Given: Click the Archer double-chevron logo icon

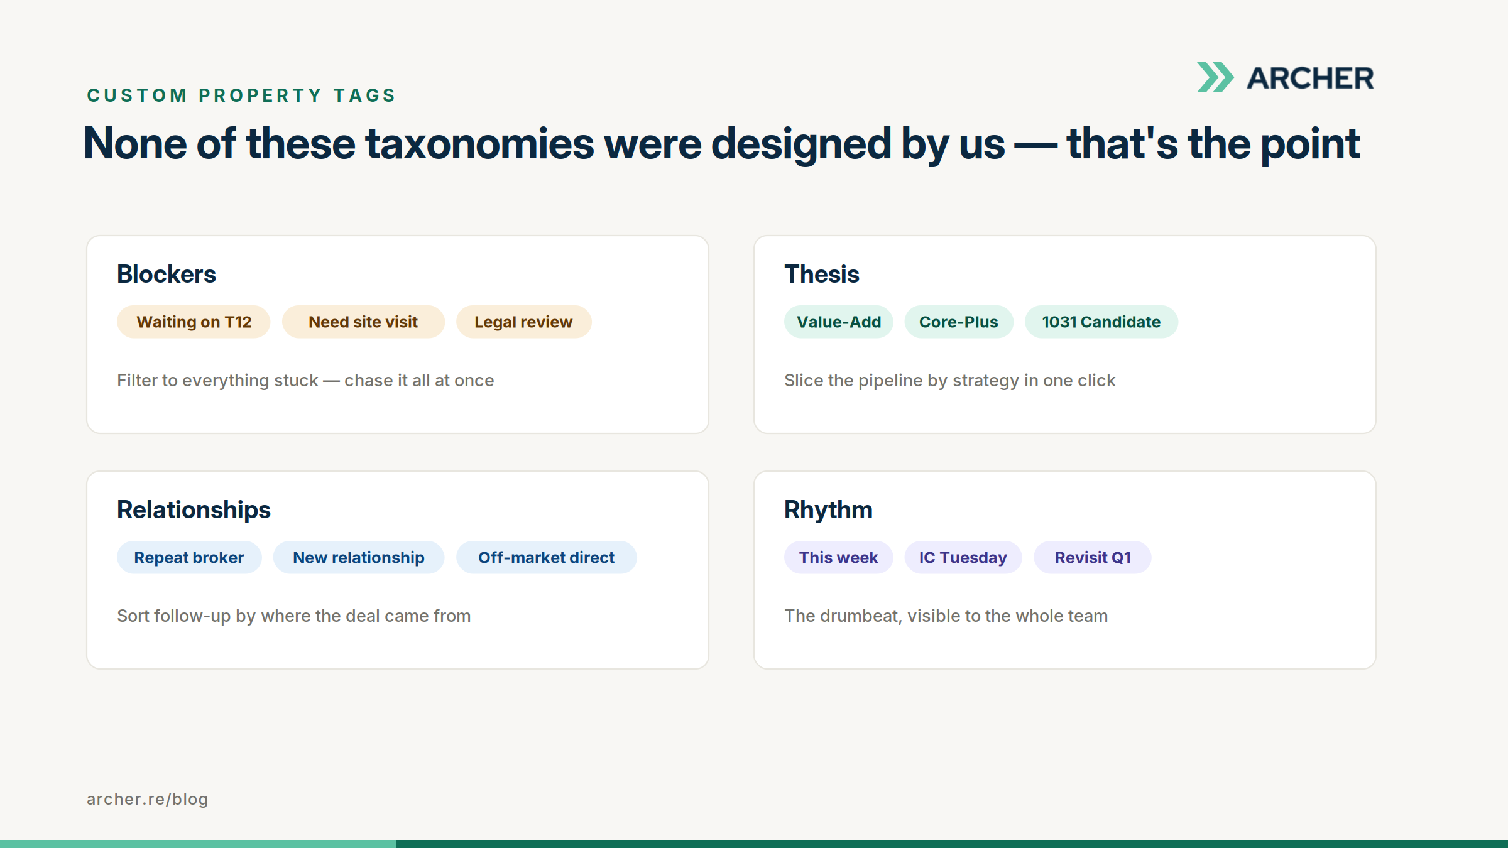Looking at the screenshot, I should [x=1215, y=77].
